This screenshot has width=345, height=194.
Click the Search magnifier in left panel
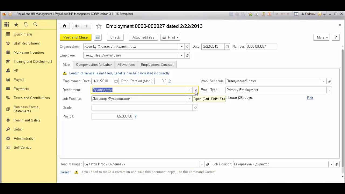[x=35, y=25]
